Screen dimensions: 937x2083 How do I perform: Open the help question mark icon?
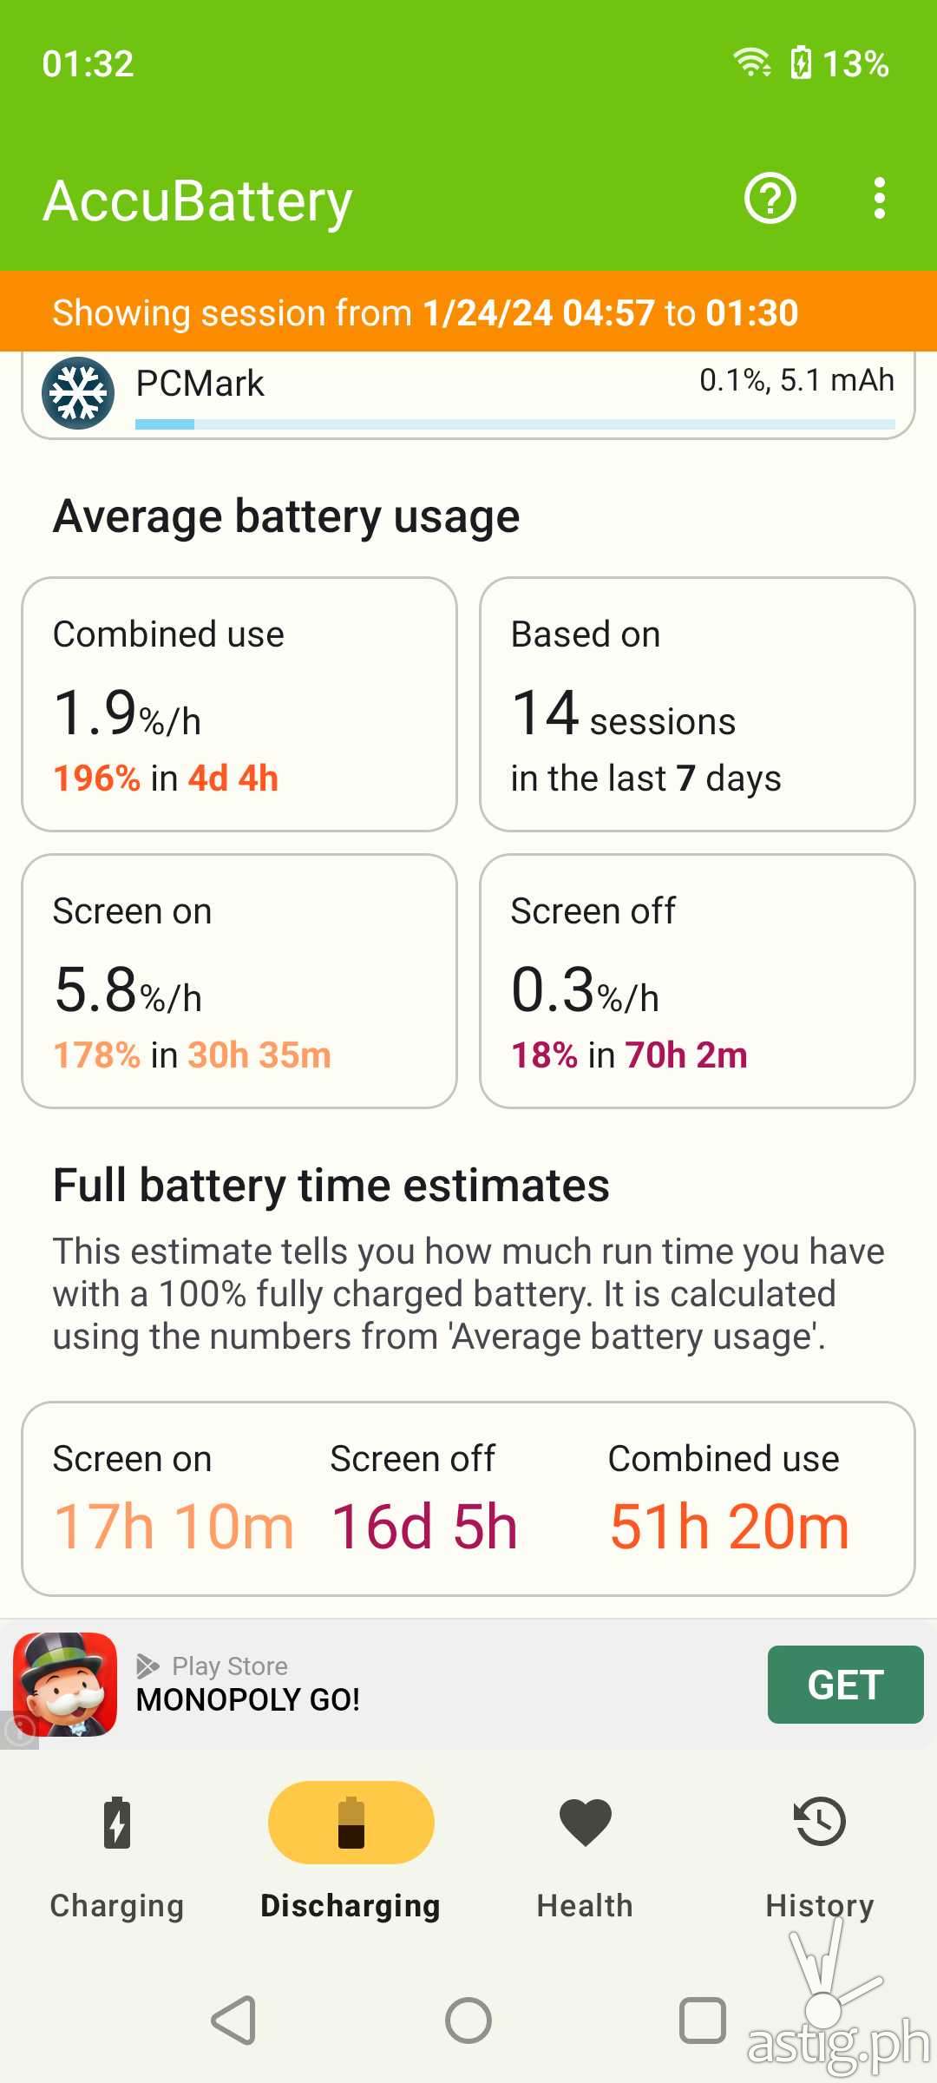pos(770,199)
